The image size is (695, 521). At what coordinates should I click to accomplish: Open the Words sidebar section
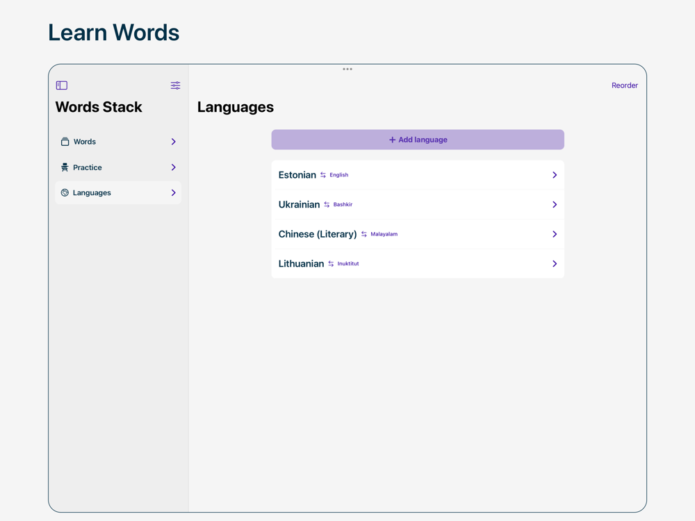[118, 142]
